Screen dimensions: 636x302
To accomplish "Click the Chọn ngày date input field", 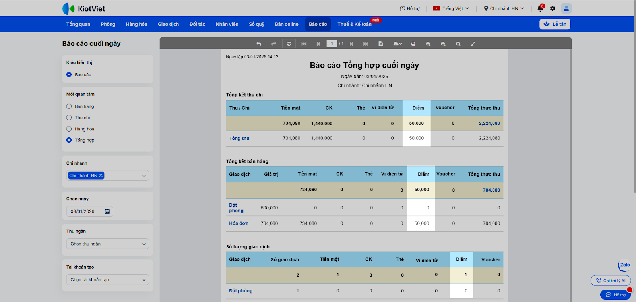I will click(90, 211).
